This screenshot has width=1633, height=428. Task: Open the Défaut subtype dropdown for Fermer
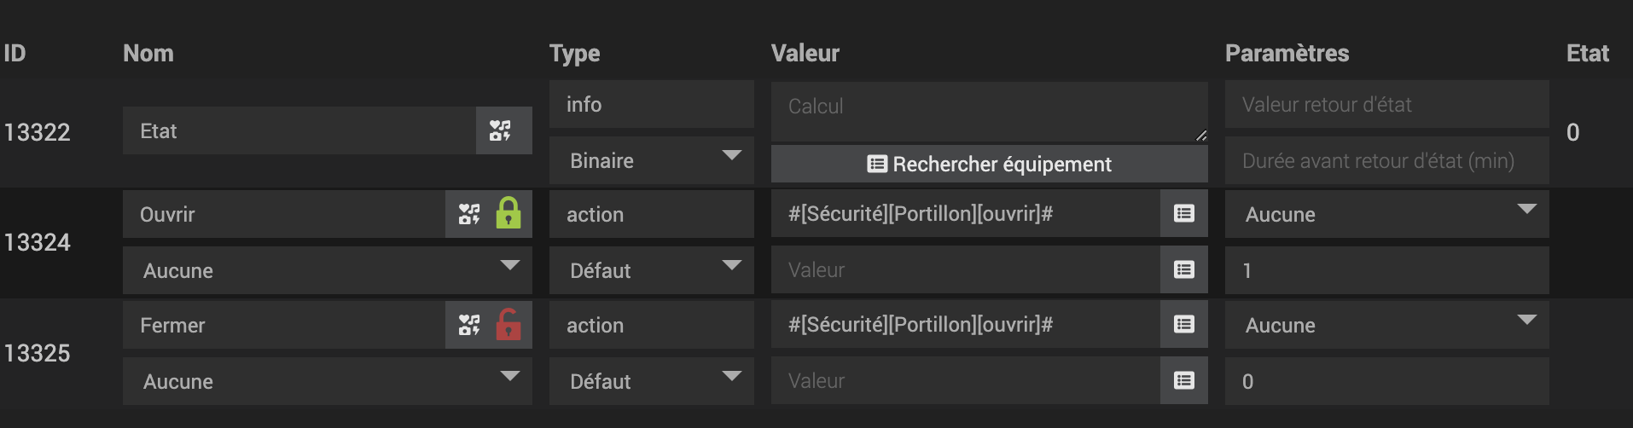pyautogui.click(x=651, y=381)
